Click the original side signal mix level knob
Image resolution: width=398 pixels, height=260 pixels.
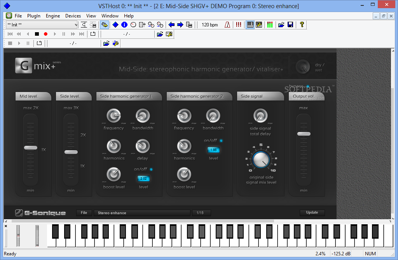[261, 159]
